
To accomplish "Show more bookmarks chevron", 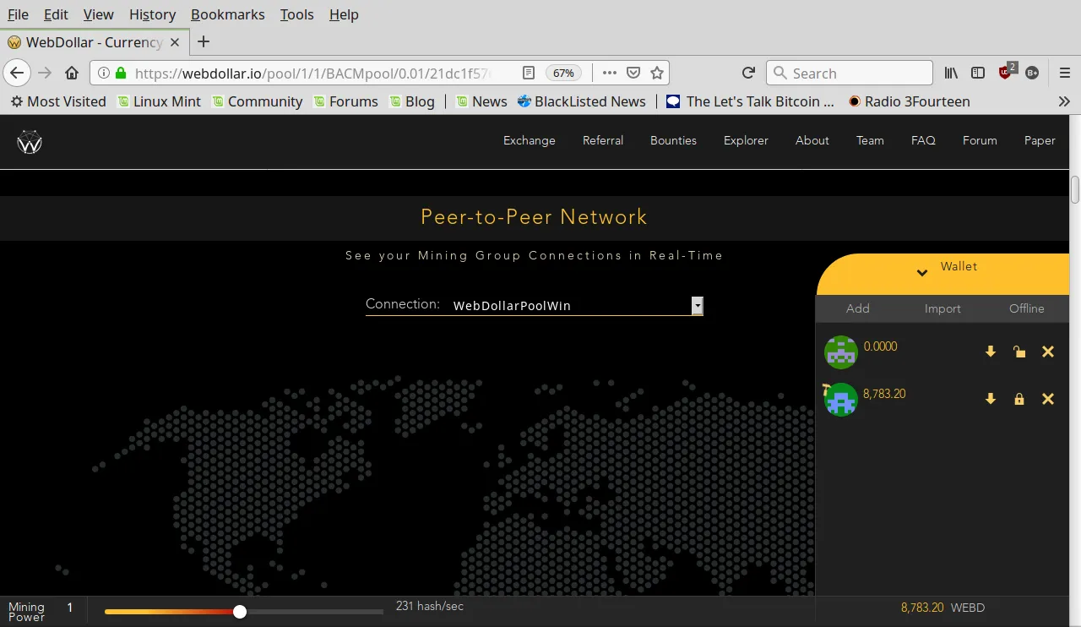I will pos(1064,101).
